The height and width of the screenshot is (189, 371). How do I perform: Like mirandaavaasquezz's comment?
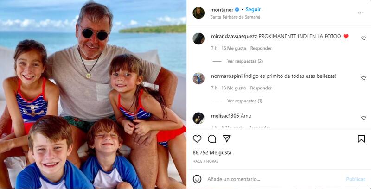click(364, 38)
